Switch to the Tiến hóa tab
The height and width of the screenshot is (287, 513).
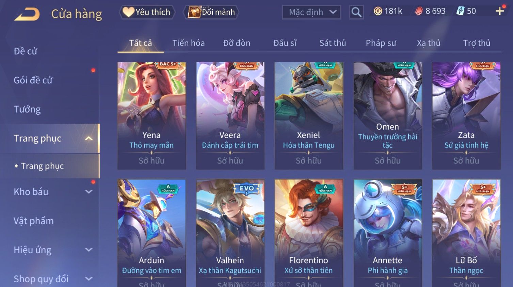(189, 43)
